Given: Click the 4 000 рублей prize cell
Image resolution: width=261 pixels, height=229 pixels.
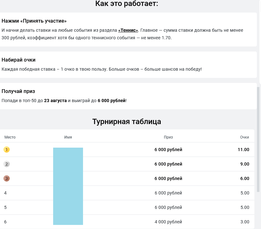Looking at the screenshot, I should [x=168, y=222].
